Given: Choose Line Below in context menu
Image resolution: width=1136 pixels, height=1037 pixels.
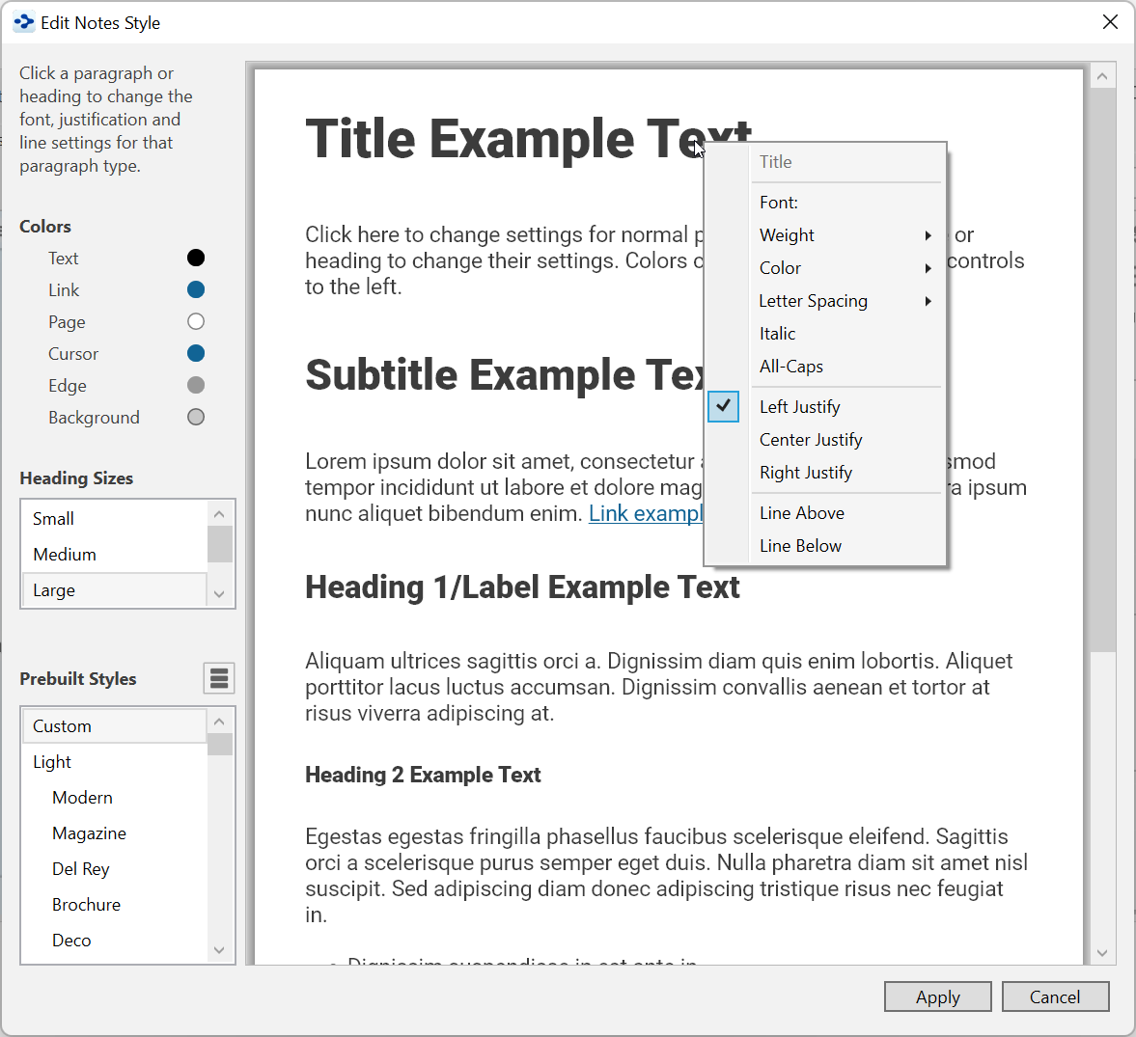Looking at the screenshot, I should point(800,546).
